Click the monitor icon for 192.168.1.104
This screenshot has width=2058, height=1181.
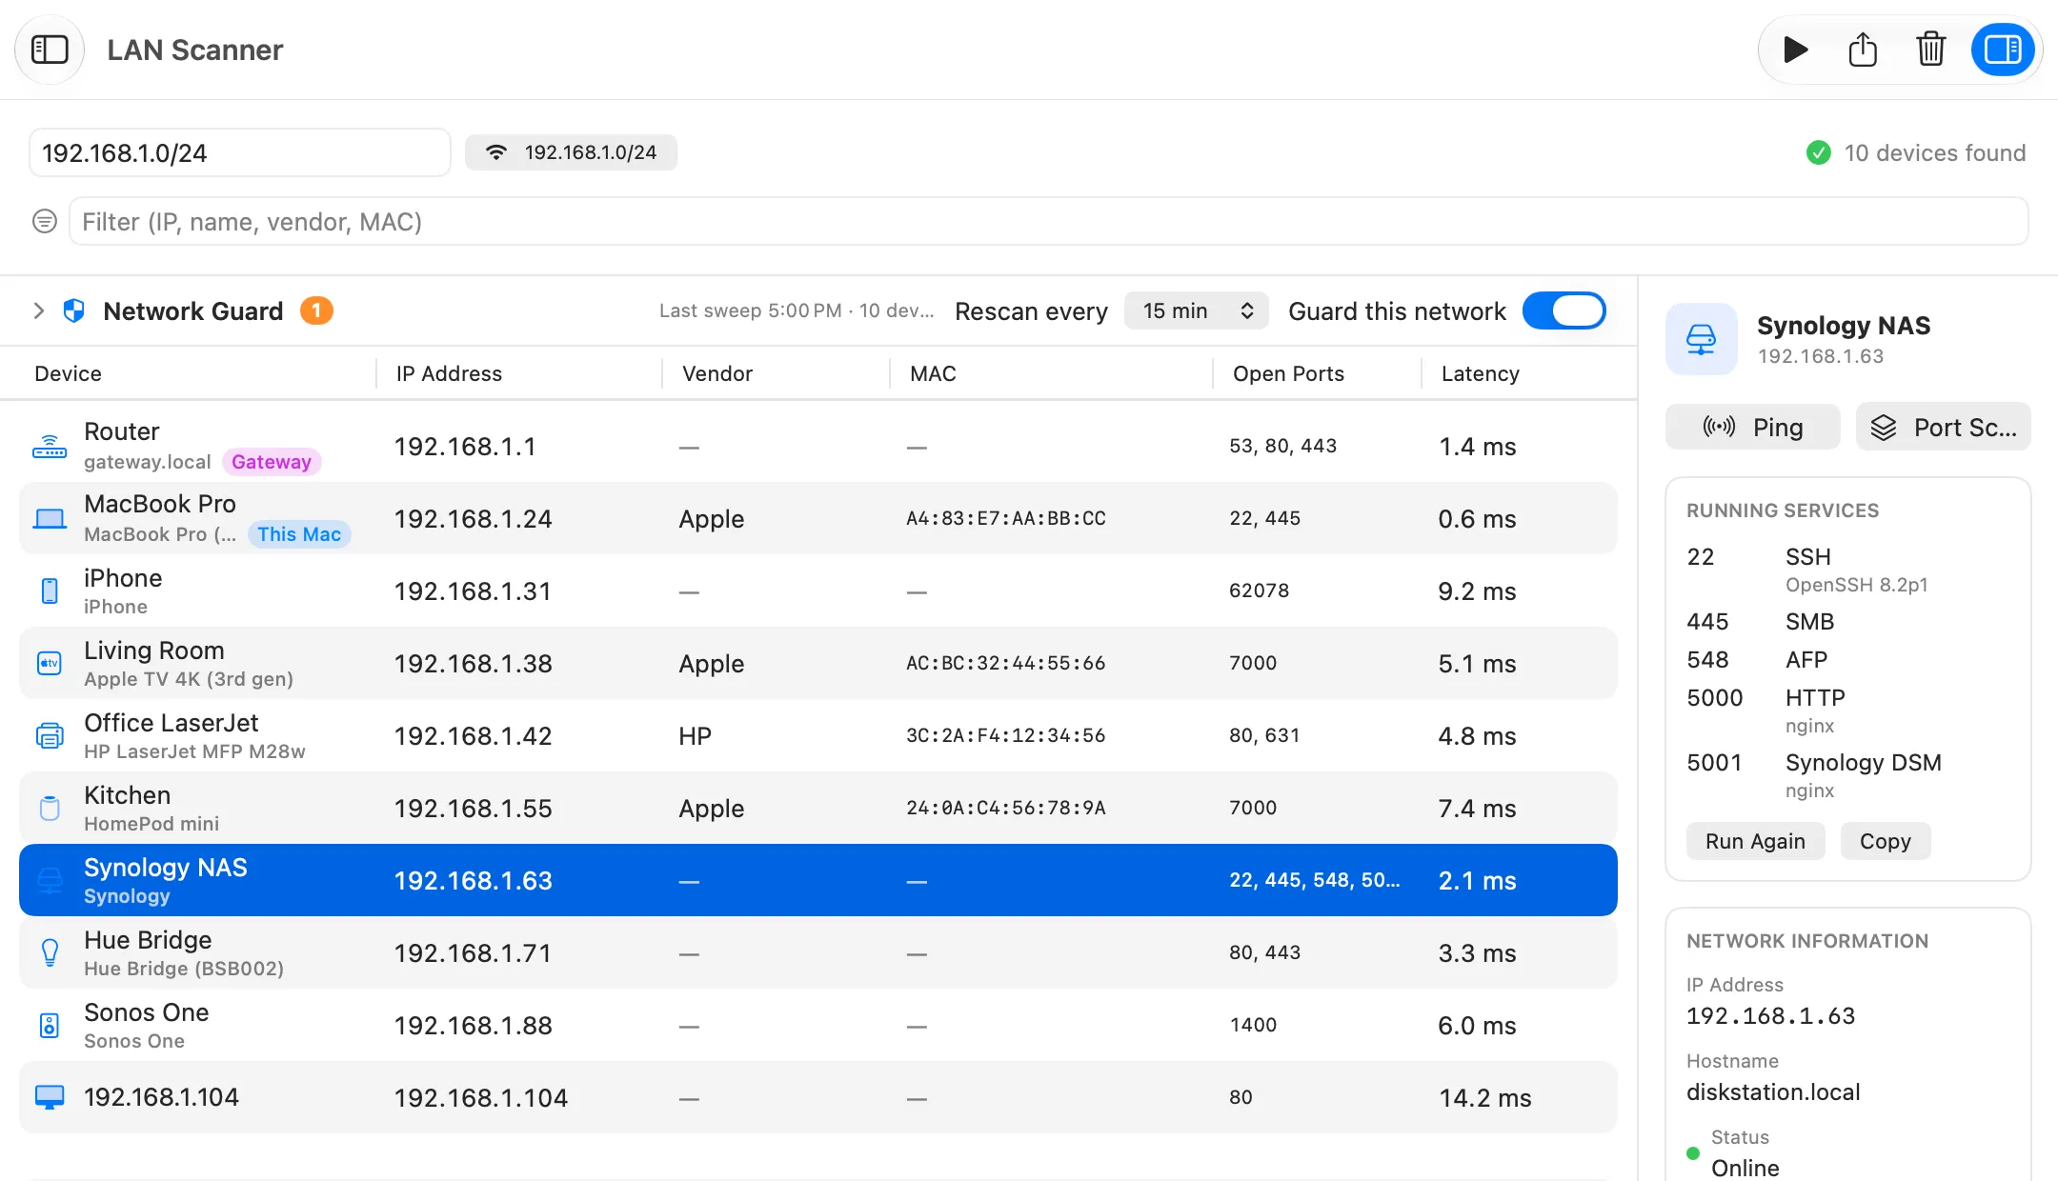click(50, 1097)
